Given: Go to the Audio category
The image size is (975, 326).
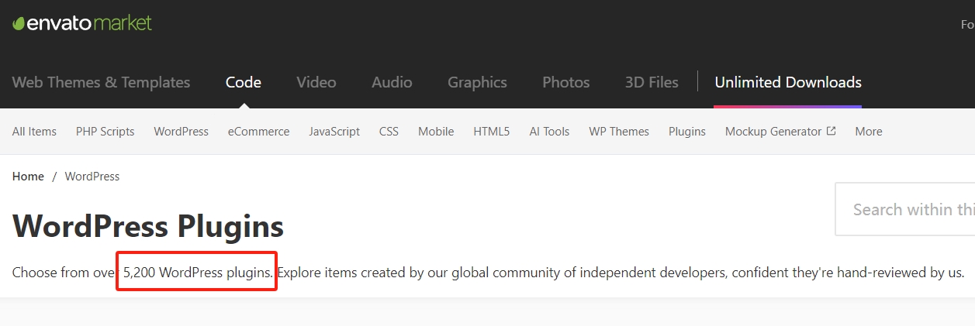Looking at the screenshot, I should 392,82.
